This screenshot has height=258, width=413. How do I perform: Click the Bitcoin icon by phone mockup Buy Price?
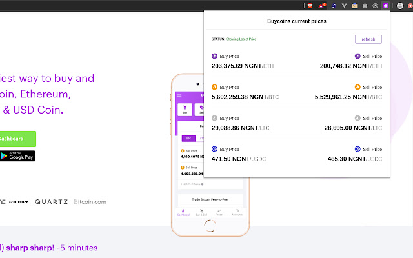pos(182,151)
